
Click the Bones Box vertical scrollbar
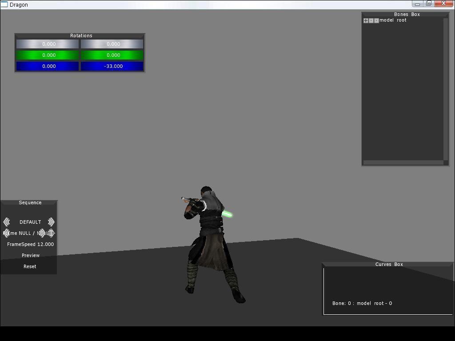(x=446, y=89)
